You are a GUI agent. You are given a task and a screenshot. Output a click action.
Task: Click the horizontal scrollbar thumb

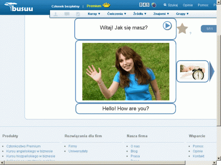pos(95,163)
